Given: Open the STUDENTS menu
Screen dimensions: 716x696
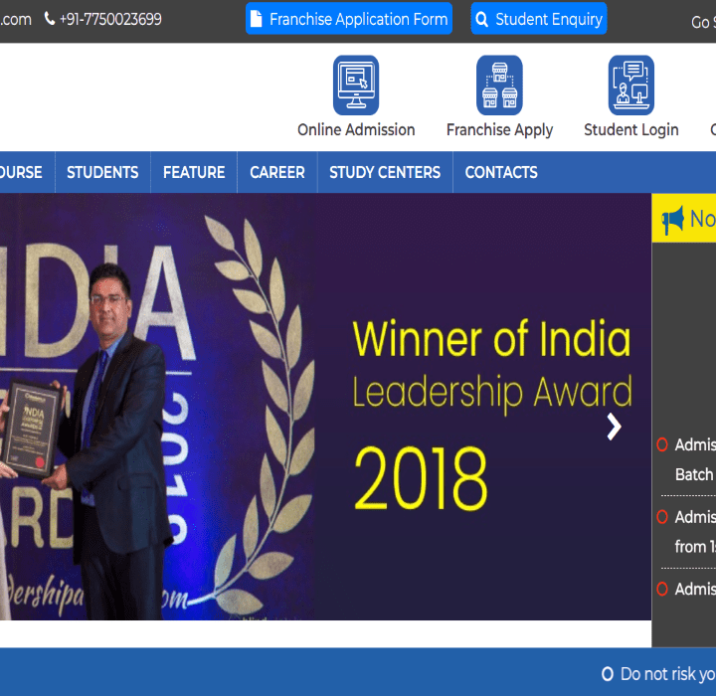Looking at the screenshot, I should (x=102, y=172).
